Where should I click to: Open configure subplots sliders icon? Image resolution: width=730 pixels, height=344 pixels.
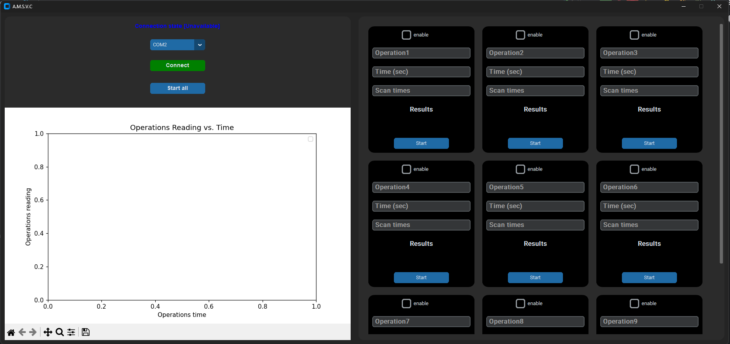tap(71, 332)
